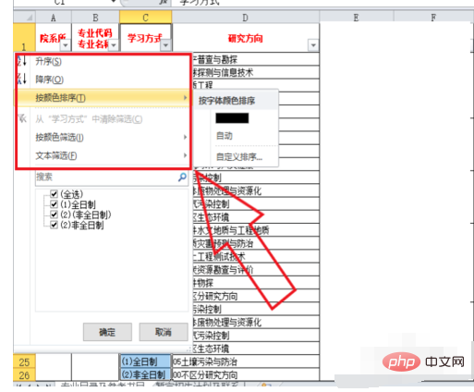Select column F header
Image resolution: width=474 pixels, height=392 pixels.
coord(433,18)
